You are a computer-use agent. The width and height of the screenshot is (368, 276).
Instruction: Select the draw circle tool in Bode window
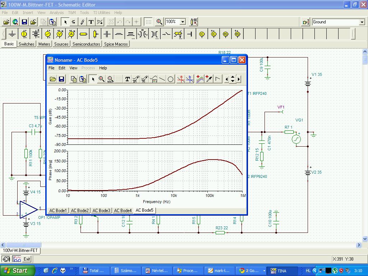coord(171,79)
